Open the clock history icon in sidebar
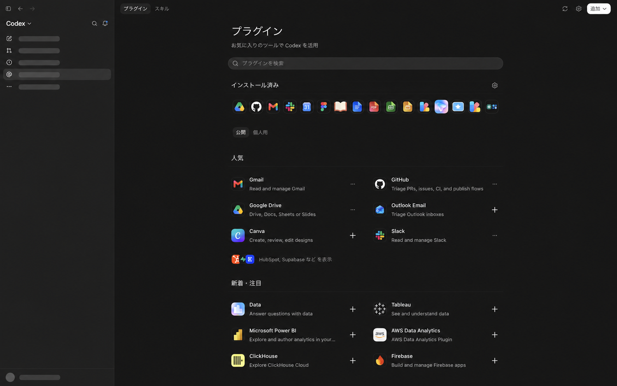Viewport: 617px width, 386px height. [x=9, y=63]
